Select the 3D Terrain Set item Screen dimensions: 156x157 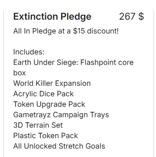(38, 125)
